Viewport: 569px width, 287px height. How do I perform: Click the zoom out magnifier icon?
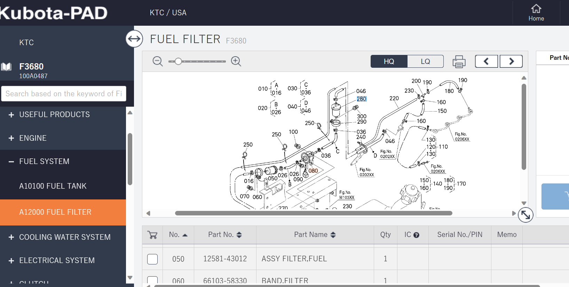(158, 61)
